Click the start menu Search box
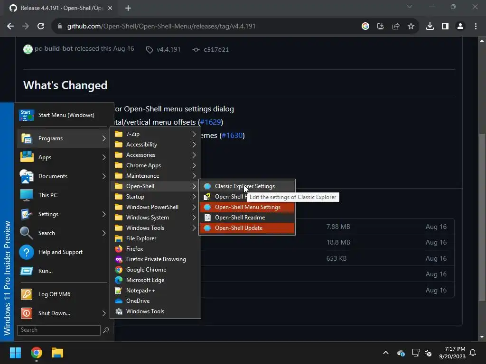This screenshot has width=486, height=364. click(x=59, y=330)
